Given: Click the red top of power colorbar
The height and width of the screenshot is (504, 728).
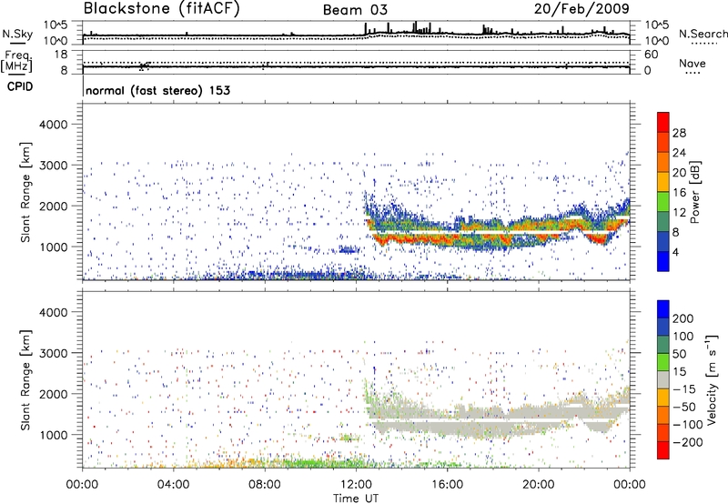Looking at the screenshot, I should pyautogui.click(x=663, y=123).
